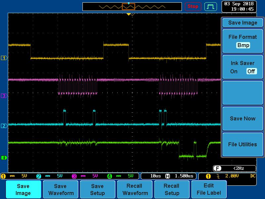265x199 pixels.
Task: Switch to the Recall Setup tab
Action: click(x=172, y=189)
